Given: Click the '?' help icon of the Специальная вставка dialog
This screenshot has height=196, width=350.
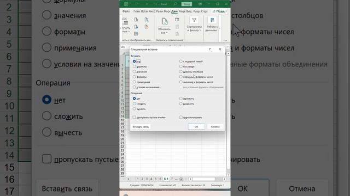Looking at the screenshot, I should coord(209,49).
